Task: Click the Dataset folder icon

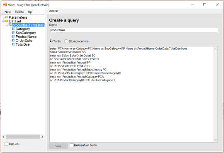Action: pos(7,21)
